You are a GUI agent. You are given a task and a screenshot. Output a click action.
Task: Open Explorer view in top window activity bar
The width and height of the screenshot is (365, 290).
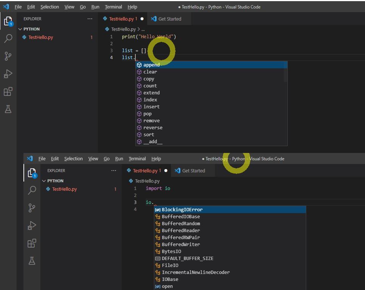point(8,21)
